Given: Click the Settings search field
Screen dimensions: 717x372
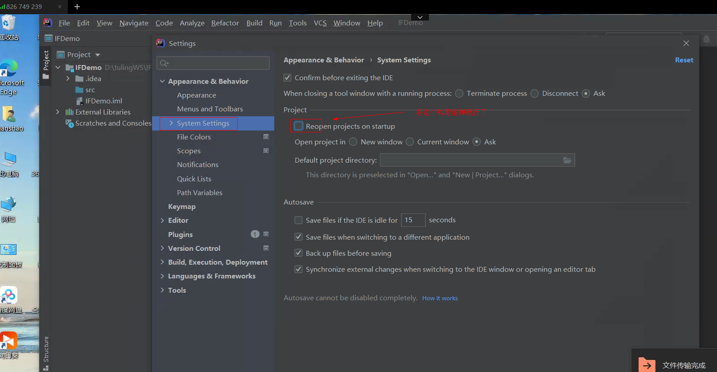Looking at the screenshot, I should 213,63.
